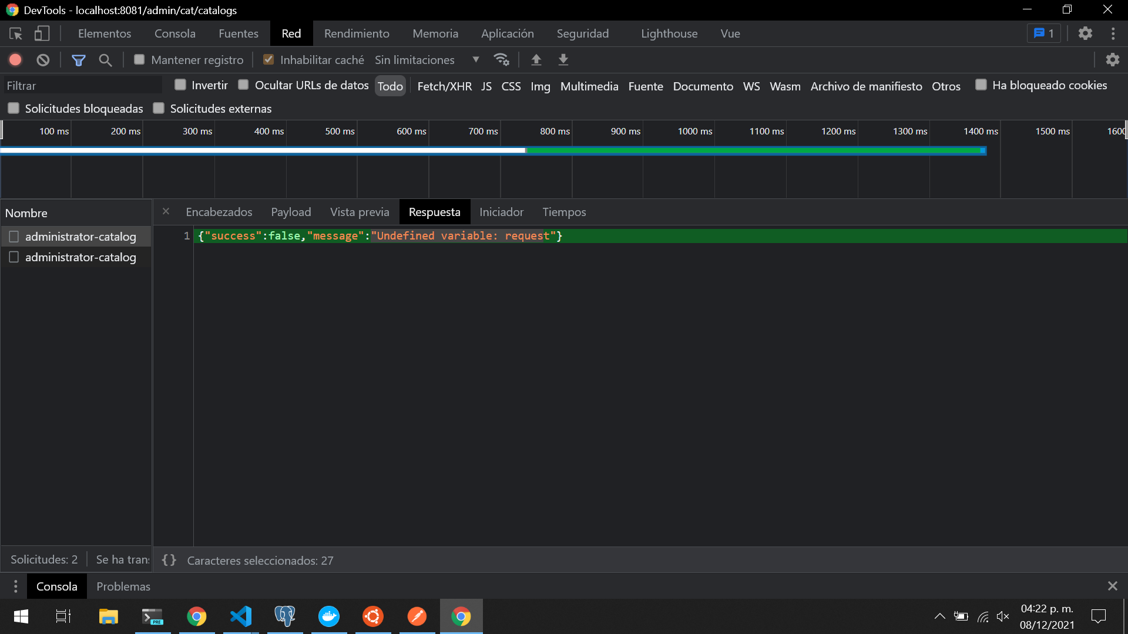This screenshot has width=1128, height=634.
Task: Check Ocultar URLs de datos
Action: 243,85
